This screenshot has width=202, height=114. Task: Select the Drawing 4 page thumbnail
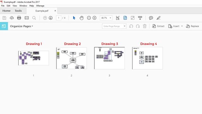(147, 58)
